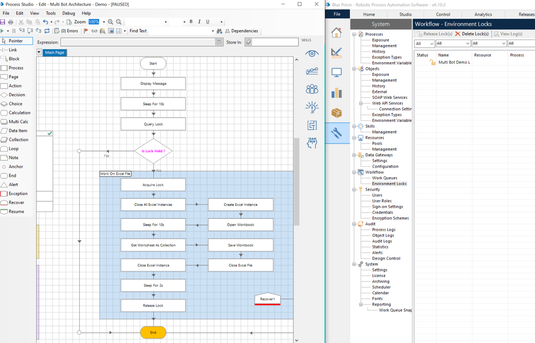
Task: Click the eye icon in the Skills panel
Action: click(312, 54)
